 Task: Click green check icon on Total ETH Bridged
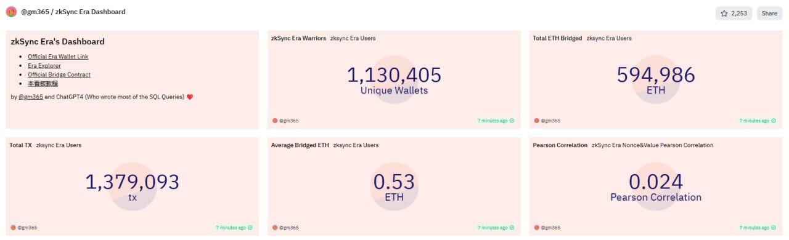point(774,121)
